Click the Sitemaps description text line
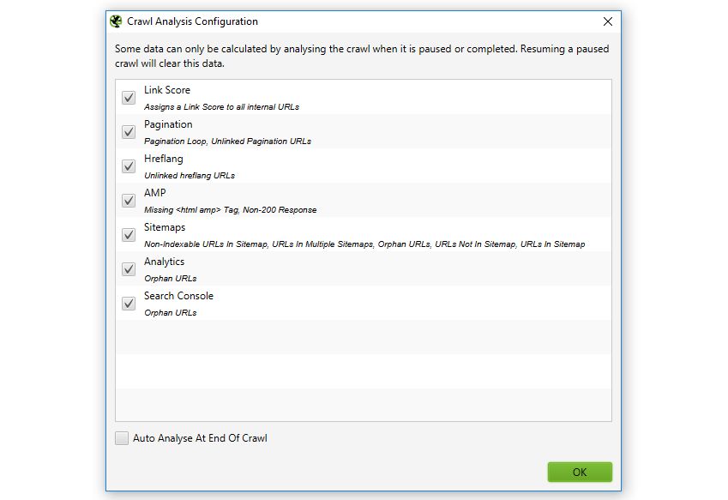The image size is (728, 500). coord(364,244)
